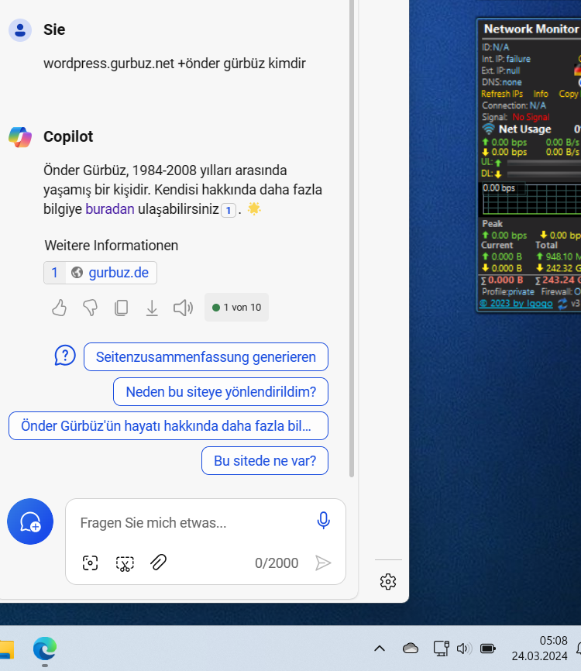Image resolution: width=581 pixels, height=671 pixels.
Task: Open the question mark suggestions icon
Action: tap(65, 356)
